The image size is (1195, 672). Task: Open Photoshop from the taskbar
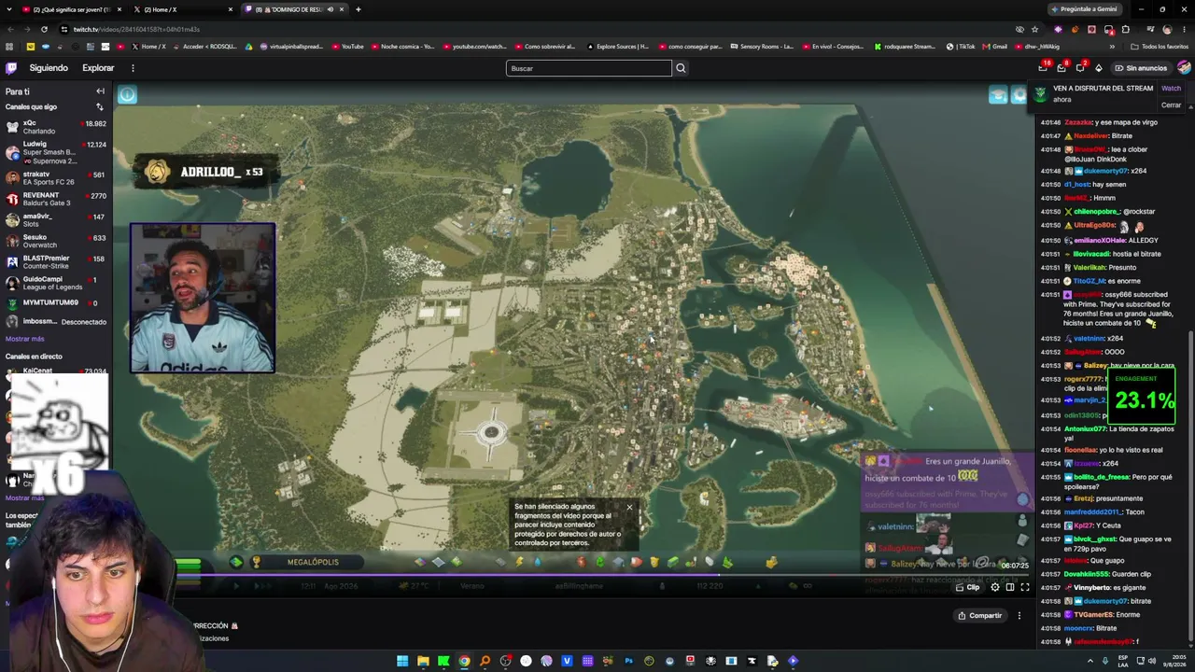point(628,661)
